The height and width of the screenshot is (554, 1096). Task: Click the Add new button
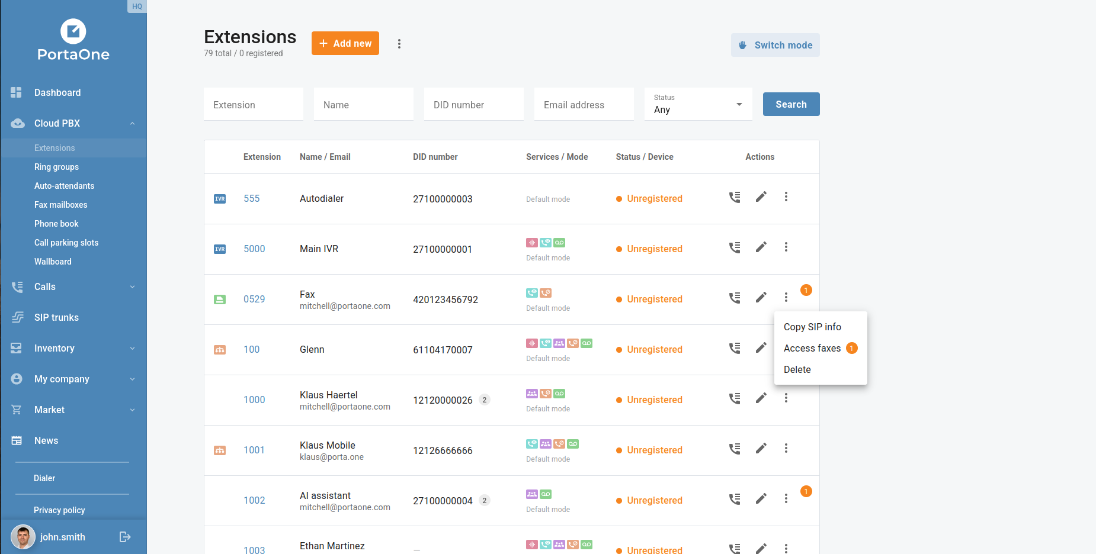tap(345, 43)
